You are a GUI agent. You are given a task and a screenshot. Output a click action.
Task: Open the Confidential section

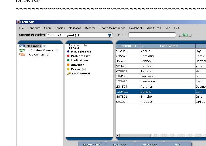81,73
